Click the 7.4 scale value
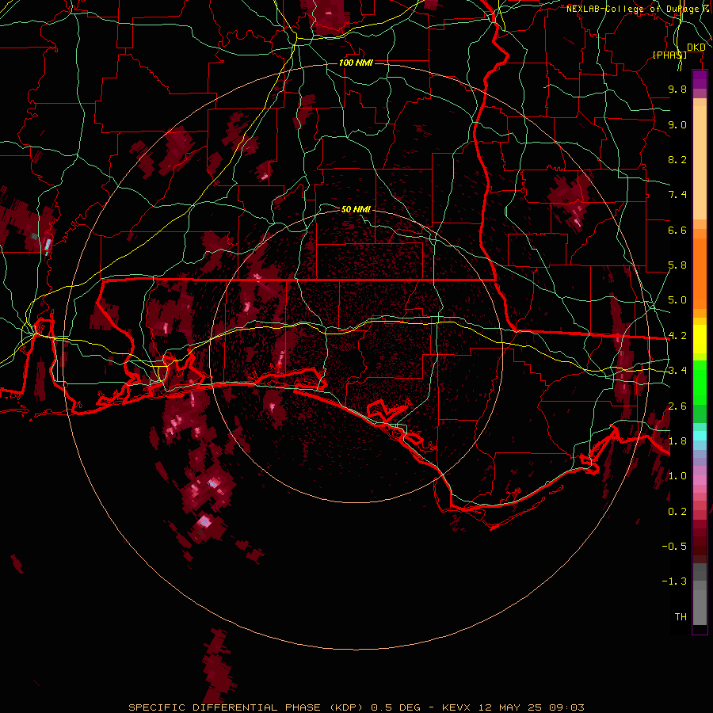 click(x=677, y=195)
